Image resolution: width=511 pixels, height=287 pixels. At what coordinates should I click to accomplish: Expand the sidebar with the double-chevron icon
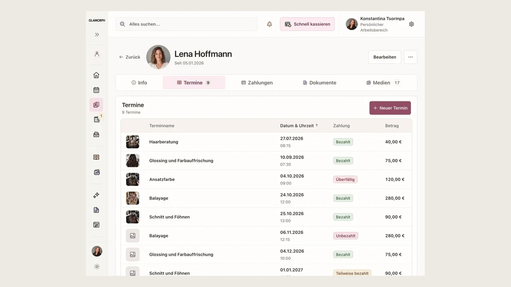click(97, 35)
